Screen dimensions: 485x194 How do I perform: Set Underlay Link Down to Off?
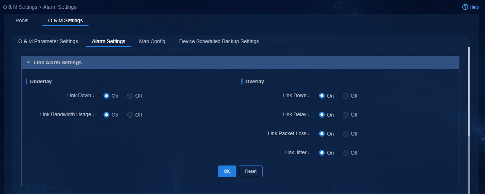tap(130, 96)
